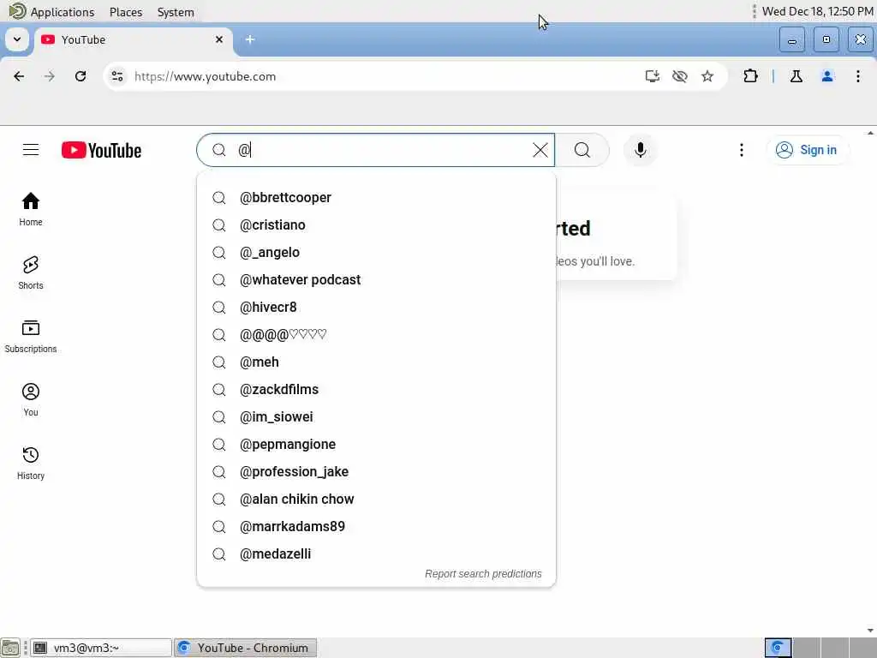Screen dimensions: 877x658
Task: View site information icon in address bar
Action: (x=116, y=76)
